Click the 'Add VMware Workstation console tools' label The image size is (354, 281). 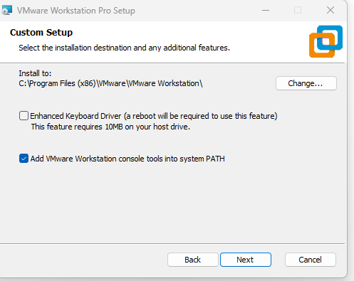tap(127, 159)
